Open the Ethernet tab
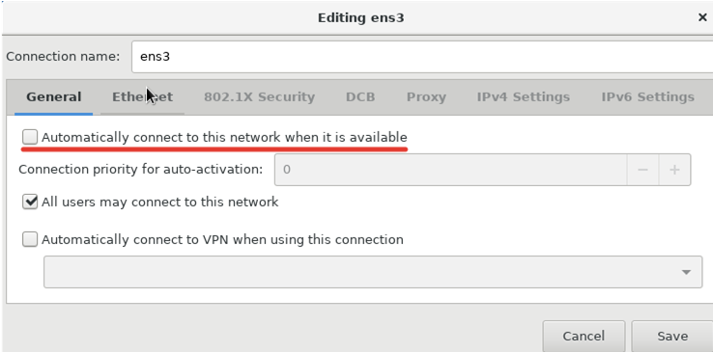This screenshot has height=352, width=713. click(x=142, y=97)
